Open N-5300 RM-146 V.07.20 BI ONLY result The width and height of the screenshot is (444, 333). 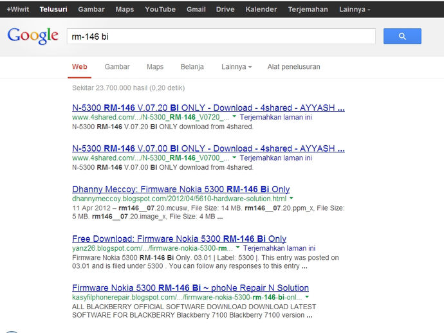point(208,108)
